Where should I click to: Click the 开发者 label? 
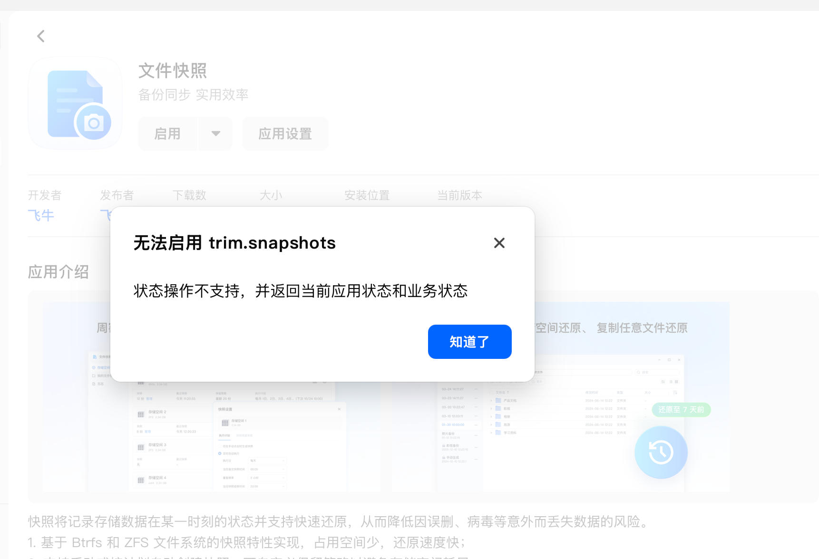(x=45, y=195)
